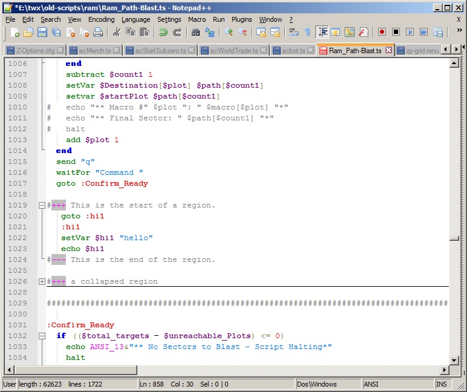Image resolution: width=467 pixels, height=392 pixels.
Task: Close the acbot.ts tab
Action: [x=310, y=50]
